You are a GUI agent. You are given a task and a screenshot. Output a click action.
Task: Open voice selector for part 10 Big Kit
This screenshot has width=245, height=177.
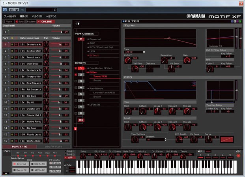[30, 102]
